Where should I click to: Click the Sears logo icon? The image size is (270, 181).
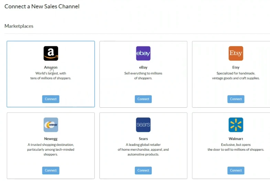143,125
